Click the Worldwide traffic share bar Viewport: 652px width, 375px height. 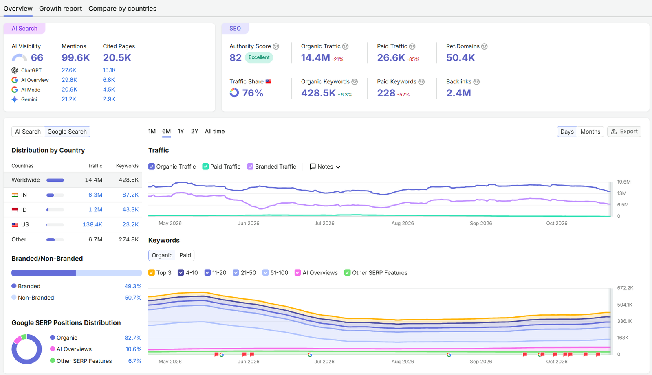click(55, 180)
